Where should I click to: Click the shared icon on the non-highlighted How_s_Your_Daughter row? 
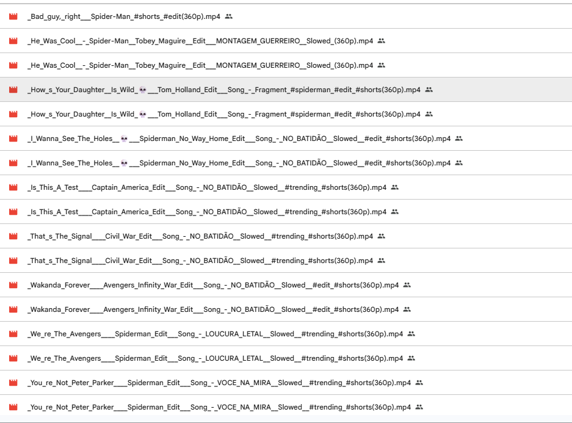click(x=429, y=114)
